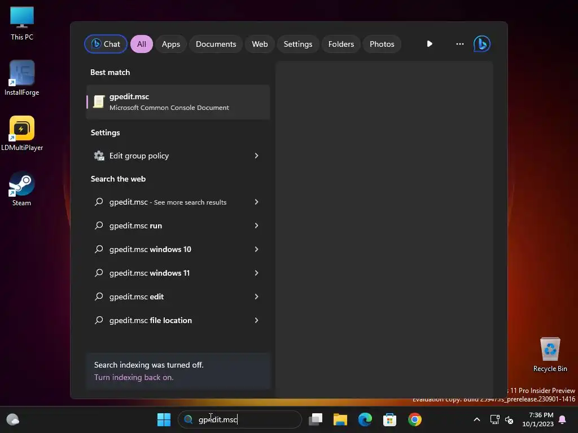
Task: Select Steam desktop shortcut
Action: pyautogui.click(x=22, y=188)
